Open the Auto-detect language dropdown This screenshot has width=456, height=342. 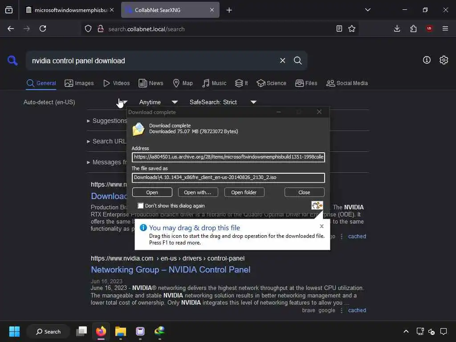click(76, 102)
